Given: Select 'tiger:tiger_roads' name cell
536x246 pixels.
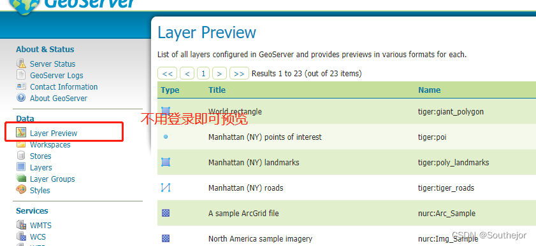Looking at the screenshot, I should click(446, 188).
